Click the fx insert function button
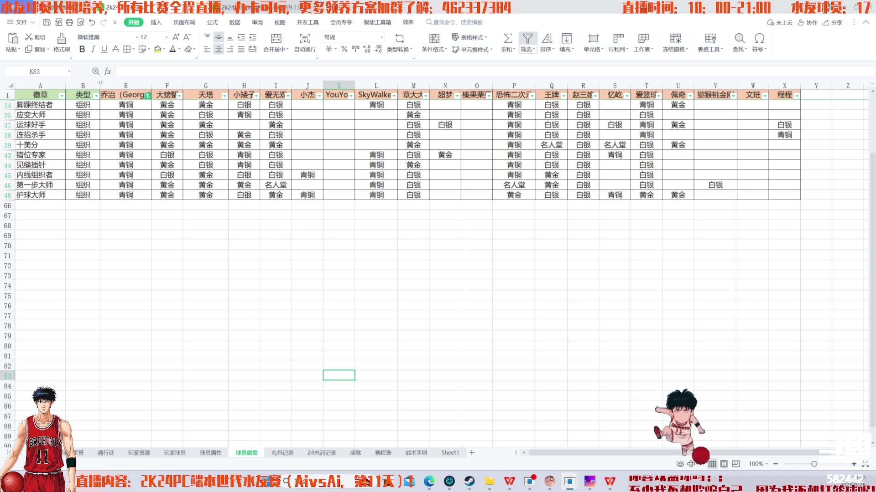 108,72
